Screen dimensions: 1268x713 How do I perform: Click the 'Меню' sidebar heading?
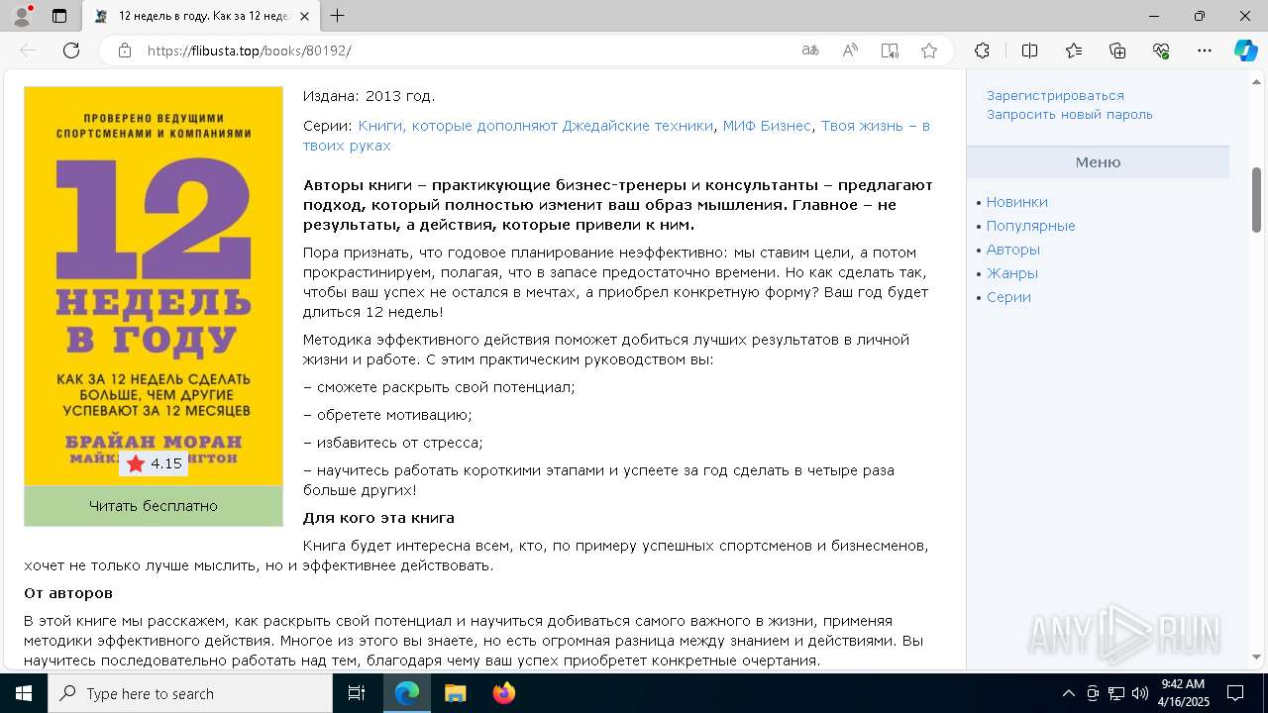[x=1098, y=162]
